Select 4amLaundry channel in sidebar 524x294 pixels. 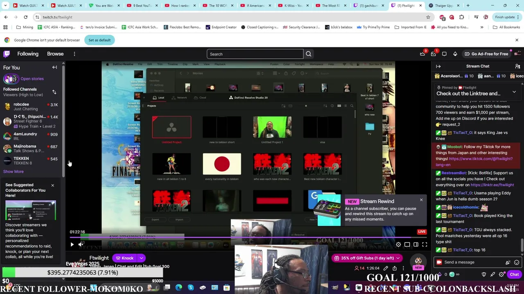point(31,136)
